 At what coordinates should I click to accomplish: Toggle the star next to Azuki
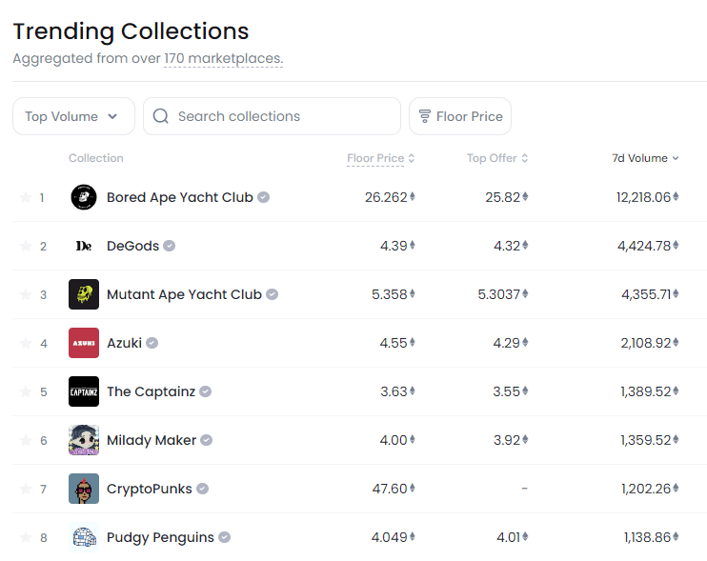pyautogui.click(x=26, y=343)
